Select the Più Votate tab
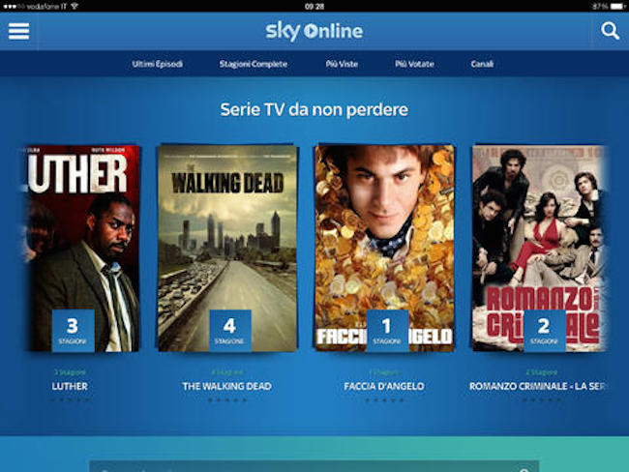This screenshot has height=472, width=629. click(x=414, y=64)
